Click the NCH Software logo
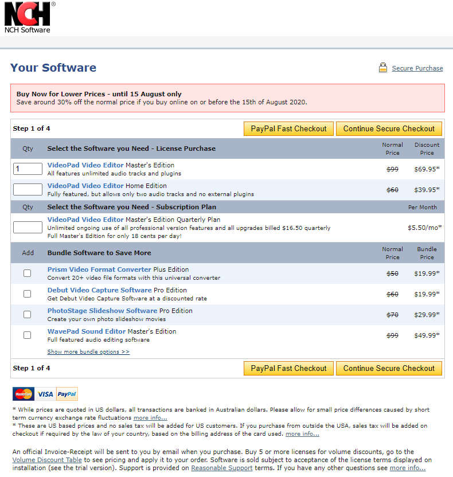This screenshot has height=477, width=453. tap(29, 17)
